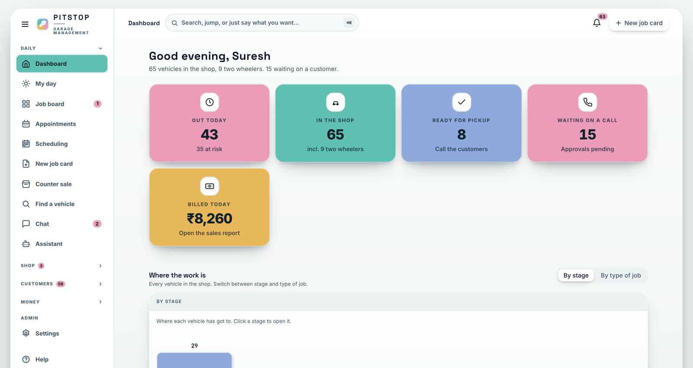Viewport: 693px width, 368px height.
Task: Click cash icon on Billed Today card
Action: pyautogui.click(x=210, y=186)
